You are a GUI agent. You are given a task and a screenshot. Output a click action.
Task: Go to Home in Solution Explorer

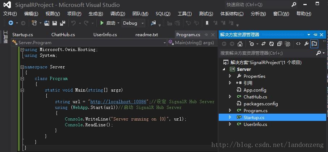[240, 44]
